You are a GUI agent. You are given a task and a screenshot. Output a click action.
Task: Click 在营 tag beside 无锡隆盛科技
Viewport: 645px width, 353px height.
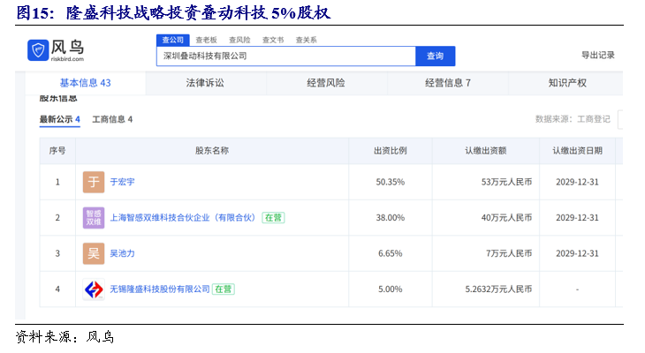(x=224, y=289)
